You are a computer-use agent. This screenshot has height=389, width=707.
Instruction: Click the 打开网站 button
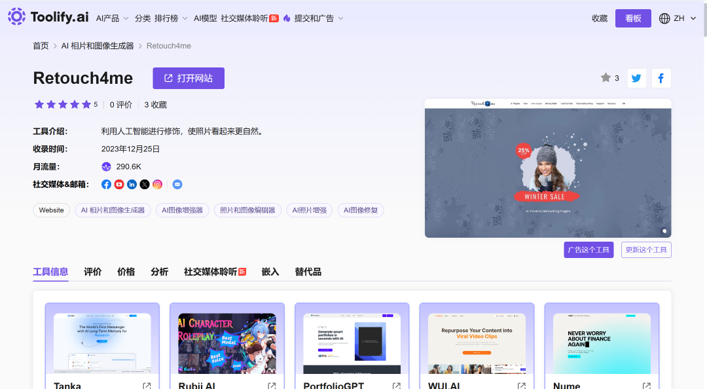coord(189,78)
